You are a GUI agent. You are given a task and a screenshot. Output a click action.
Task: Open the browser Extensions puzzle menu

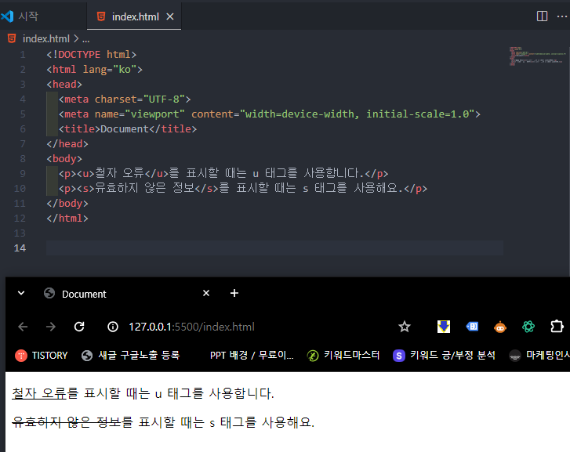[557, 327]
